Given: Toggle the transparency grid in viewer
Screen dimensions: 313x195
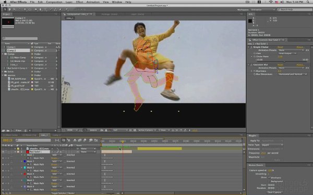Looking at the screenshot, I should click(135, 130).
